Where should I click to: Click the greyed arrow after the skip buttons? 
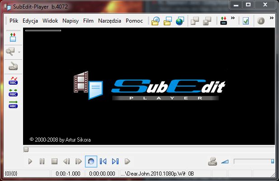click(x=128, y=162)
